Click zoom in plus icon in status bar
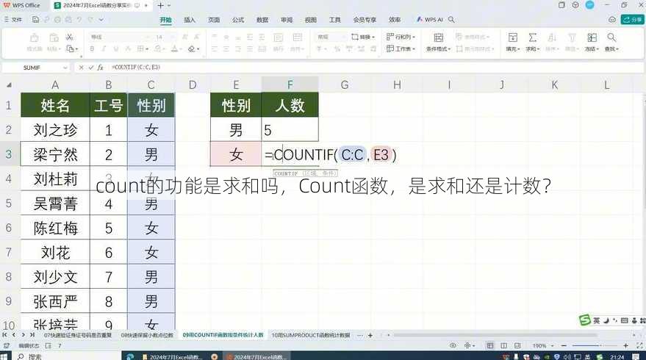Image resolution: width=646 pixels, height=360 pixels. (626, 345)
